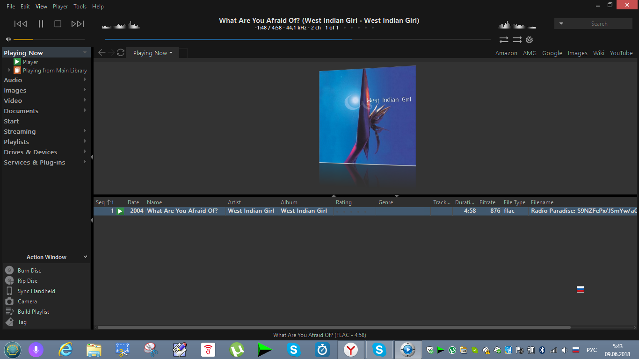The height and width of the screenshot is (359, 639).
Task: Sort the list by Name column
Action: coord(154,202)
